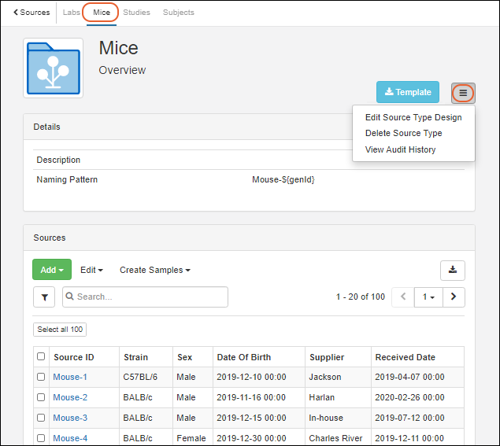The height and width of the screenshot is (446, 500).
Task: Download the Template
Action: 407,93
